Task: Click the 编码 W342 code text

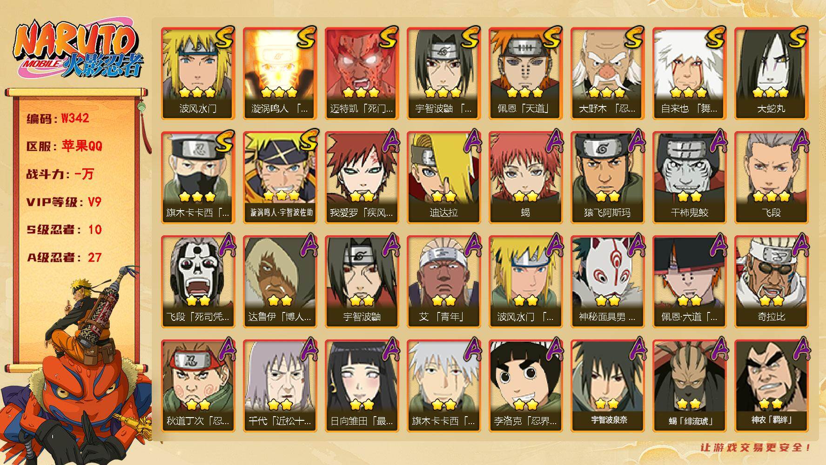Action: click(x=58, y=119)
